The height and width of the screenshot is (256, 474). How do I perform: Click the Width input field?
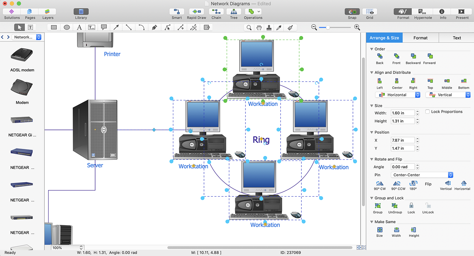[403, 113]
